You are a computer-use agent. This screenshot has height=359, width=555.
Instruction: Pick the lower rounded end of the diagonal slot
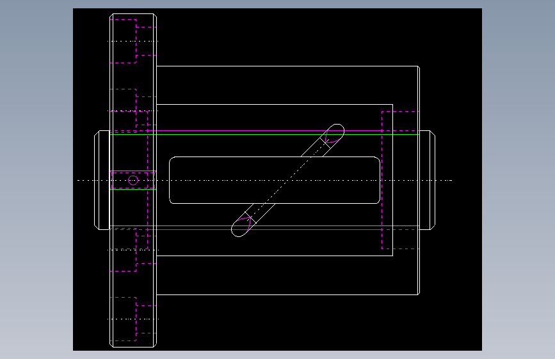[241, 227]
